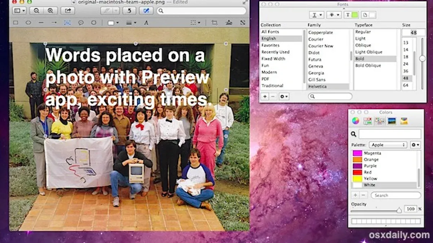Select the English collection
Image resolution: width=433 pixels, height=243 pixels.
click(x=282, y=39)
